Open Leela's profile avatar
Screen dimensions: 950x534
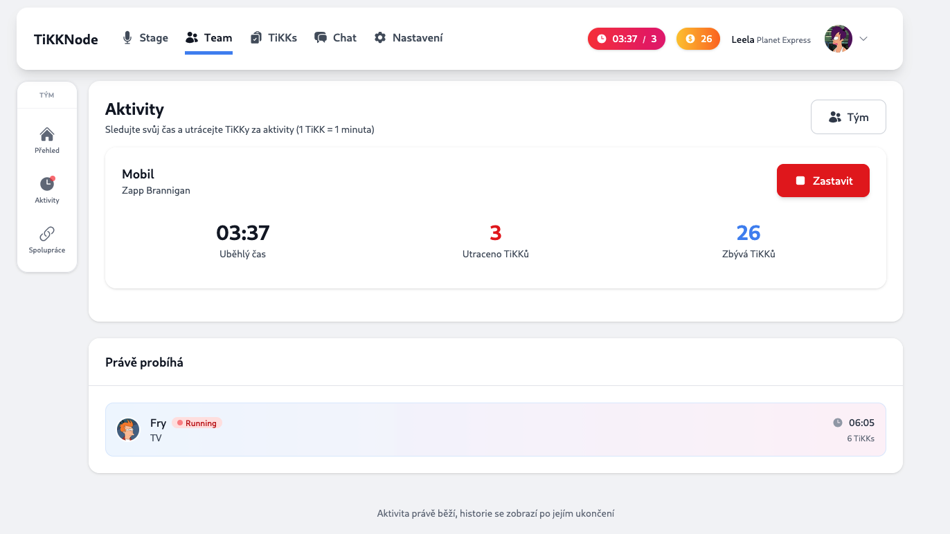click(838, 39)
